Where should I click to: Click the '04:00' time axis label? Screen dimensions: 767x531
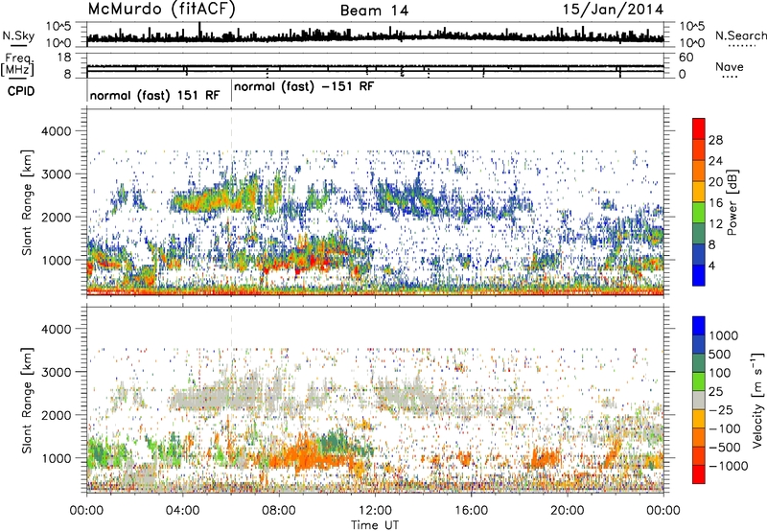[x=182, y=511]
